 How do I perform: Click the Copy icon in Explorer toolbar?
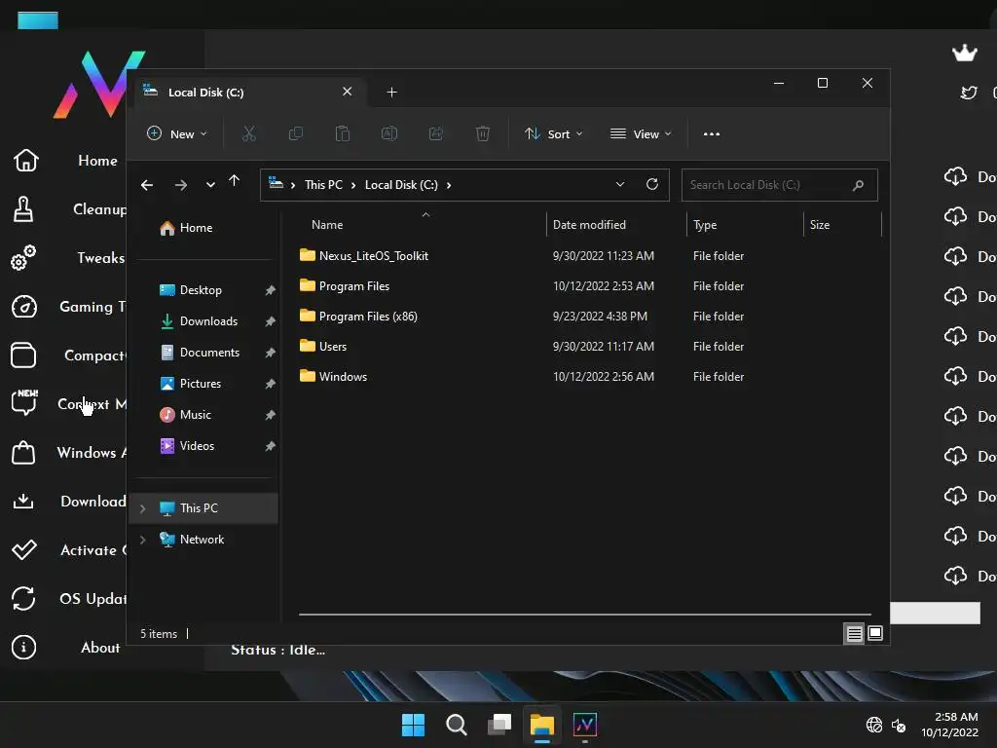click(x=296, y=133)
